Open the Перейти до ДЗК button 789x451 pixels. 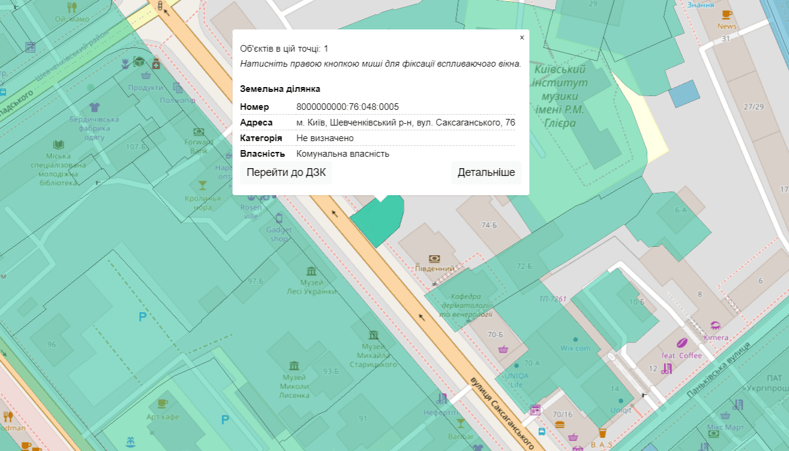pyautogui.click(x=286, y=172)
